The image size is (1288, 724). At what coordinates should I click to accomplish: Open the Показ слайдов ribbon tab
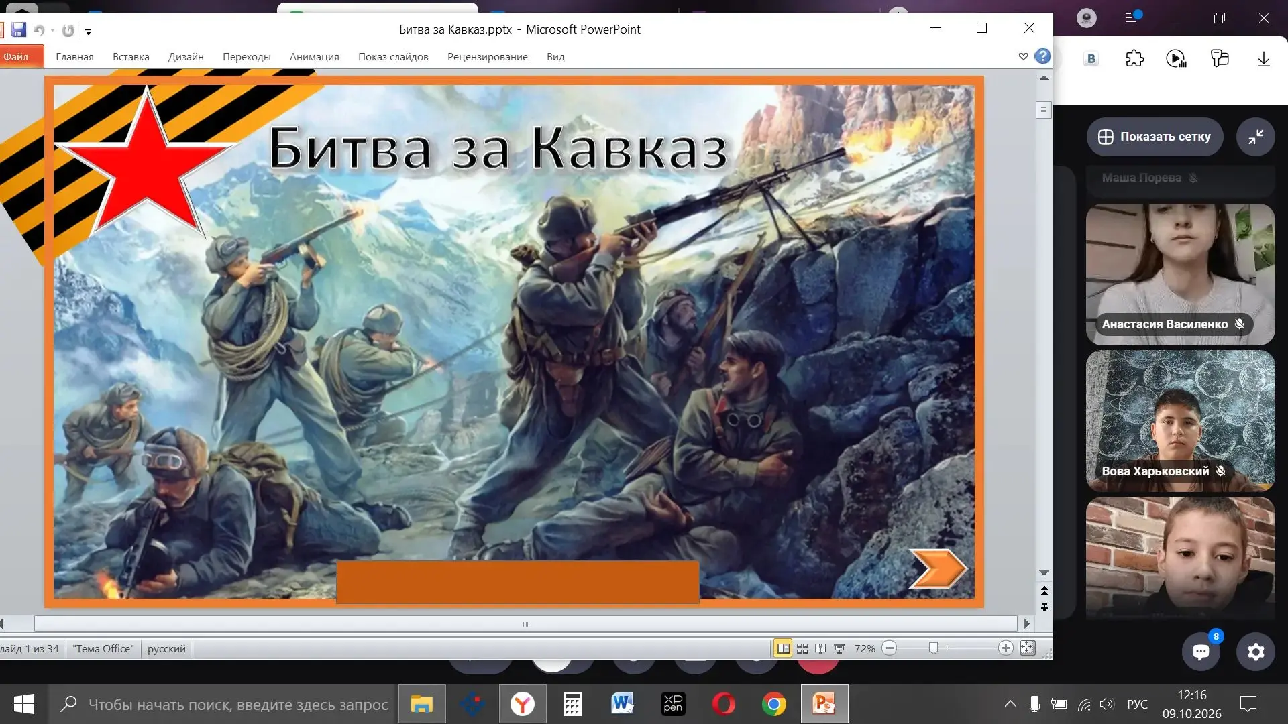pyautogui.click(x=393, y=57)
